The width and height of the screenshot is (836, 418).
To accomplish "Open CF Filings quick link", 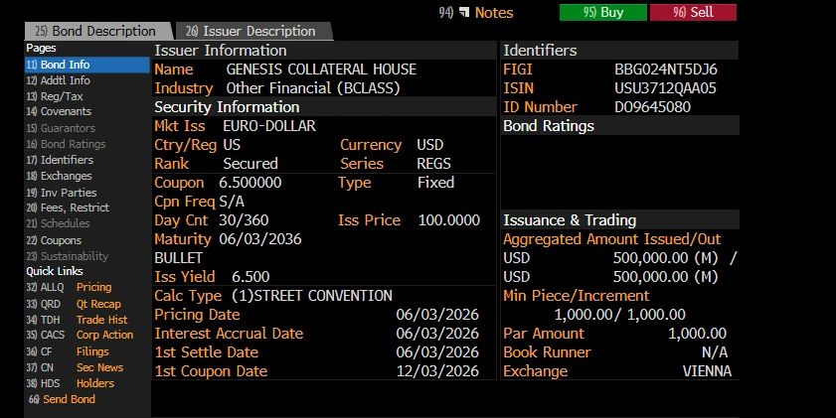I will coord(68,351).
